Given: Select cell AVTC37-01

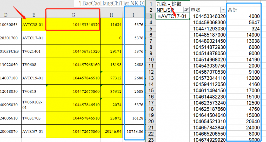Looking at the screenshot, I should (x=34, y=131).
